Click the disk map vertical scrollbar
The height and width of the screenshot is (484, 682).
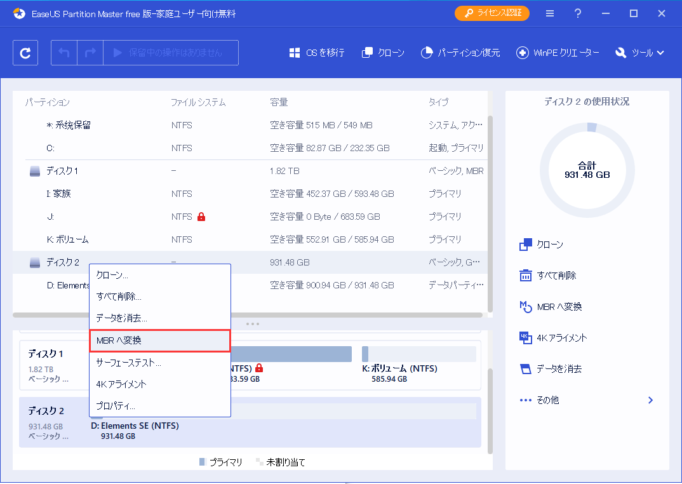click(x=490, y=412)
